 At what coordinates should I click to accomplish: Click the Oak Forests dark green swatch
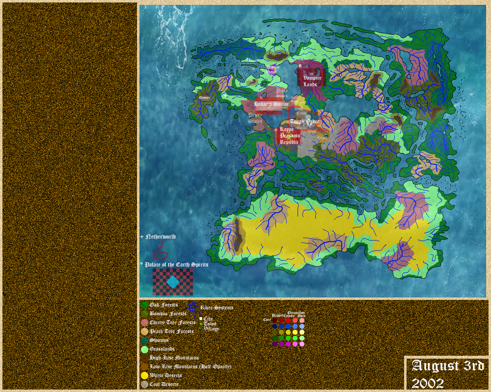click(144, 305)
